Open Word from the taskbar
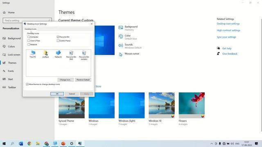 click(x=21, y=143)
